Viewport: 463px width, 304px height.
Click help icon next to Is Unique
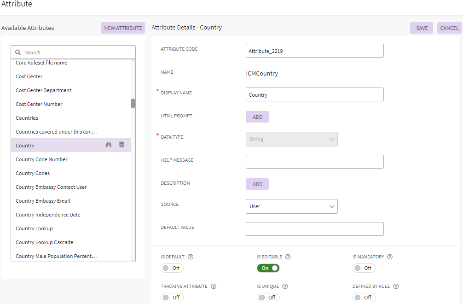285,286
